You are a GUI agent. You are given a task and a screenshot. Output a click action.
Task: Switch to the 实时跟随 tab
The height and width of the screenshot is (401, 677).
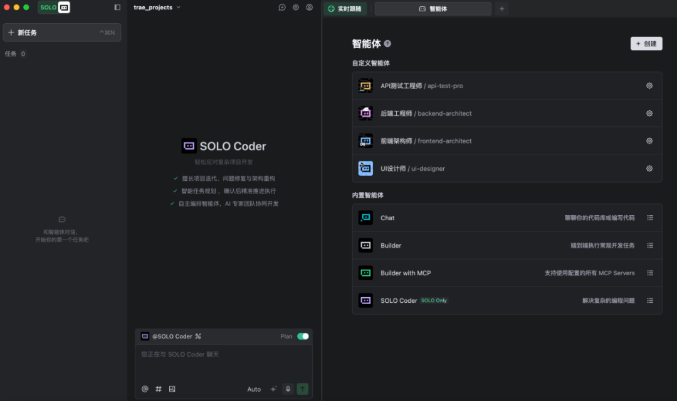point(345,9)
